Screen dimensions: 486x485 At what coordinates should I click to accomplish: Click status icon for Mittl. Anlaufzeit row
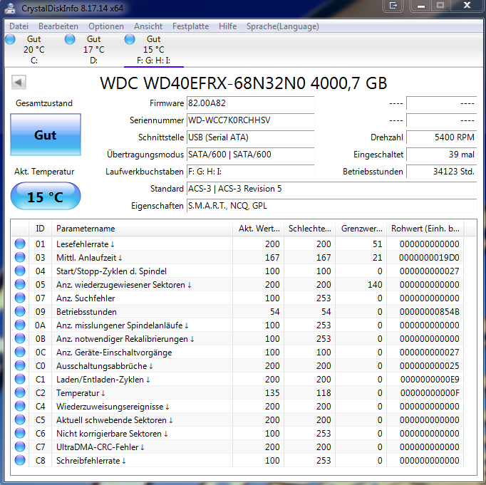pyautogui.click(x=20, y=257)
